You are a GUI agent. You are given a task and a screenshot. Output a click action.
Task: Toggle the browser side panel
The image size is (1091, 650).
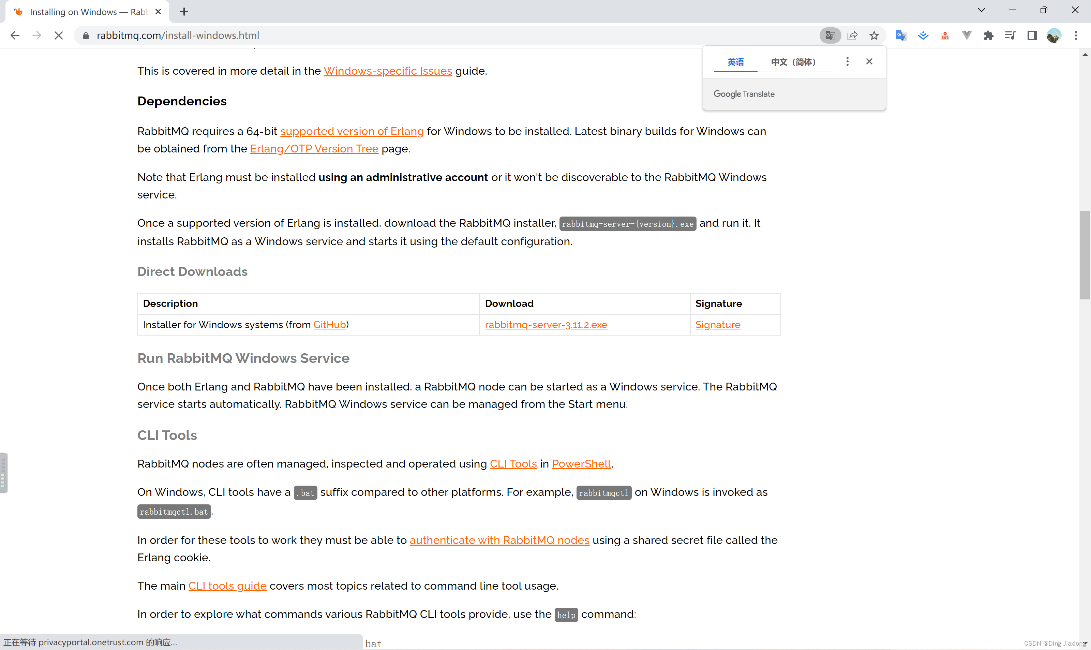tap(1032, 35)
